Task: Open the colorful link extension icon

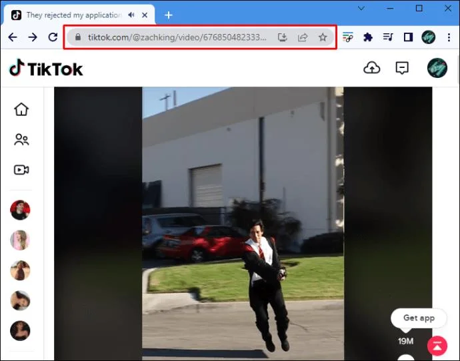Action: point(347,37)
